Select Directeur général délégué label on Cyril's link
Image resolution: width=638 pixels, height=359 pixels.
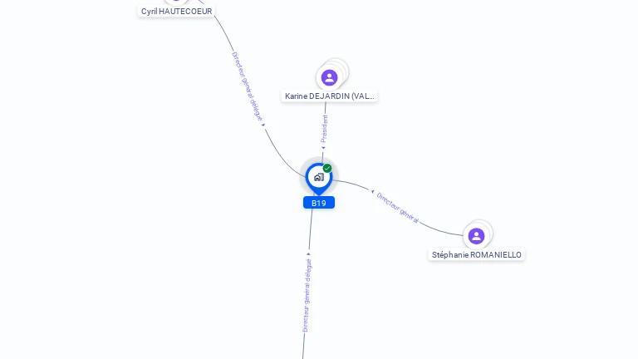248,86
